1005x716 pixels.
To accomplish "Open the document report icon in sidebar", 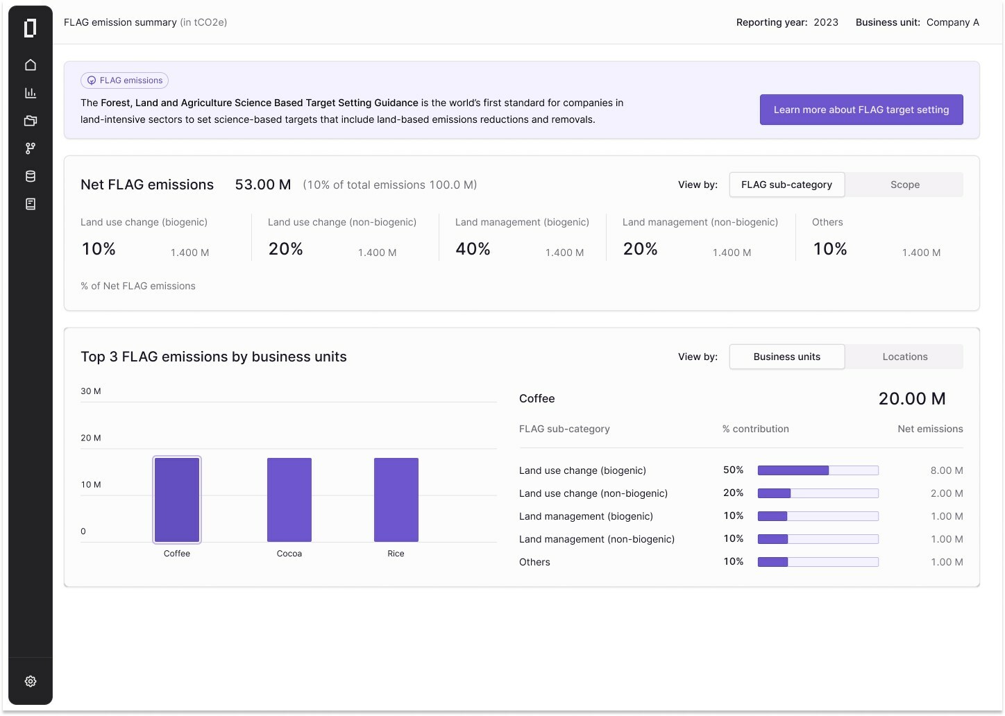I will [31, 204].
